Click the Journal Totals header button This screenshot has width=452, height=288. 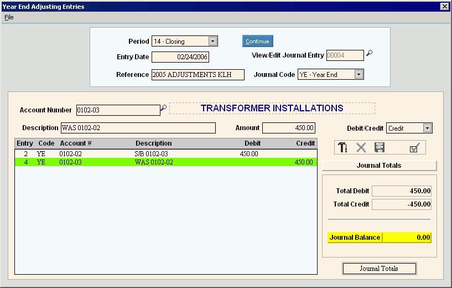point(379,165)
